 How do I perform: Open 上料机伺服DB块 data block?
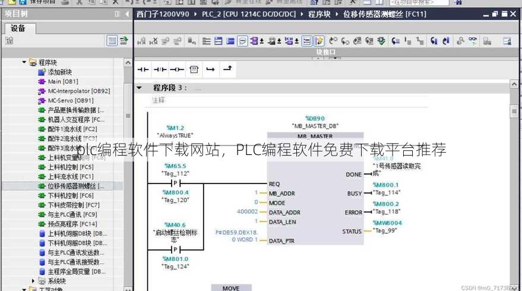pyautogui.click(x=77, y=234)
